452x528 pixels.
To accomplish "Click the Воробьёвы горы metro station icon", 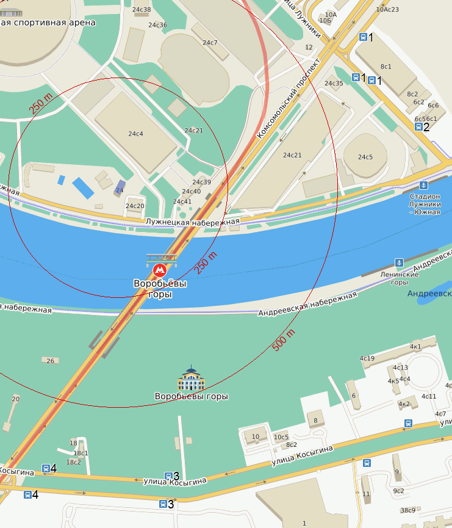I will tap(160, 270).
